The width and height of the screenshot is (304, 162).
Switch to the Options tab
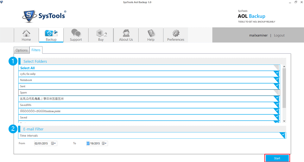point(22,50)
